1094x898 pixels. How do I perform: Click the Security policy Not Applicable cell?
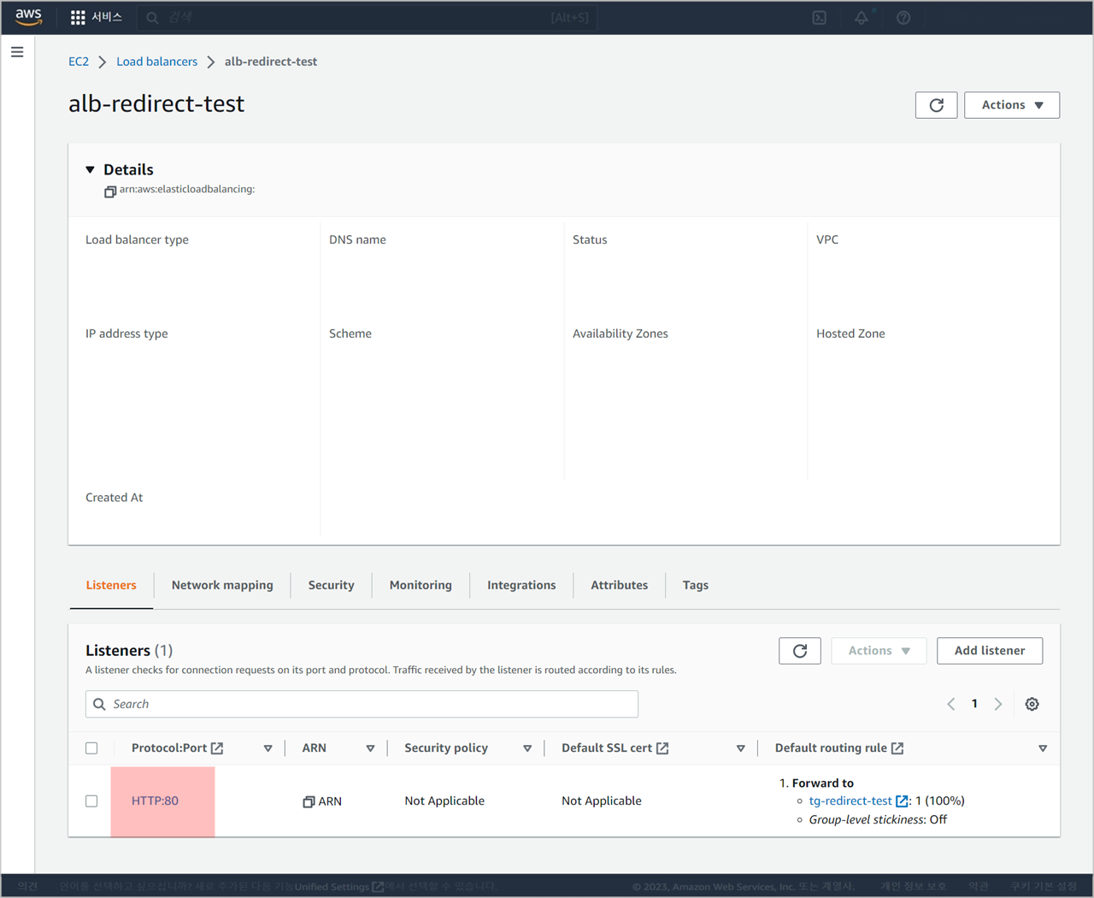(444, 801)
